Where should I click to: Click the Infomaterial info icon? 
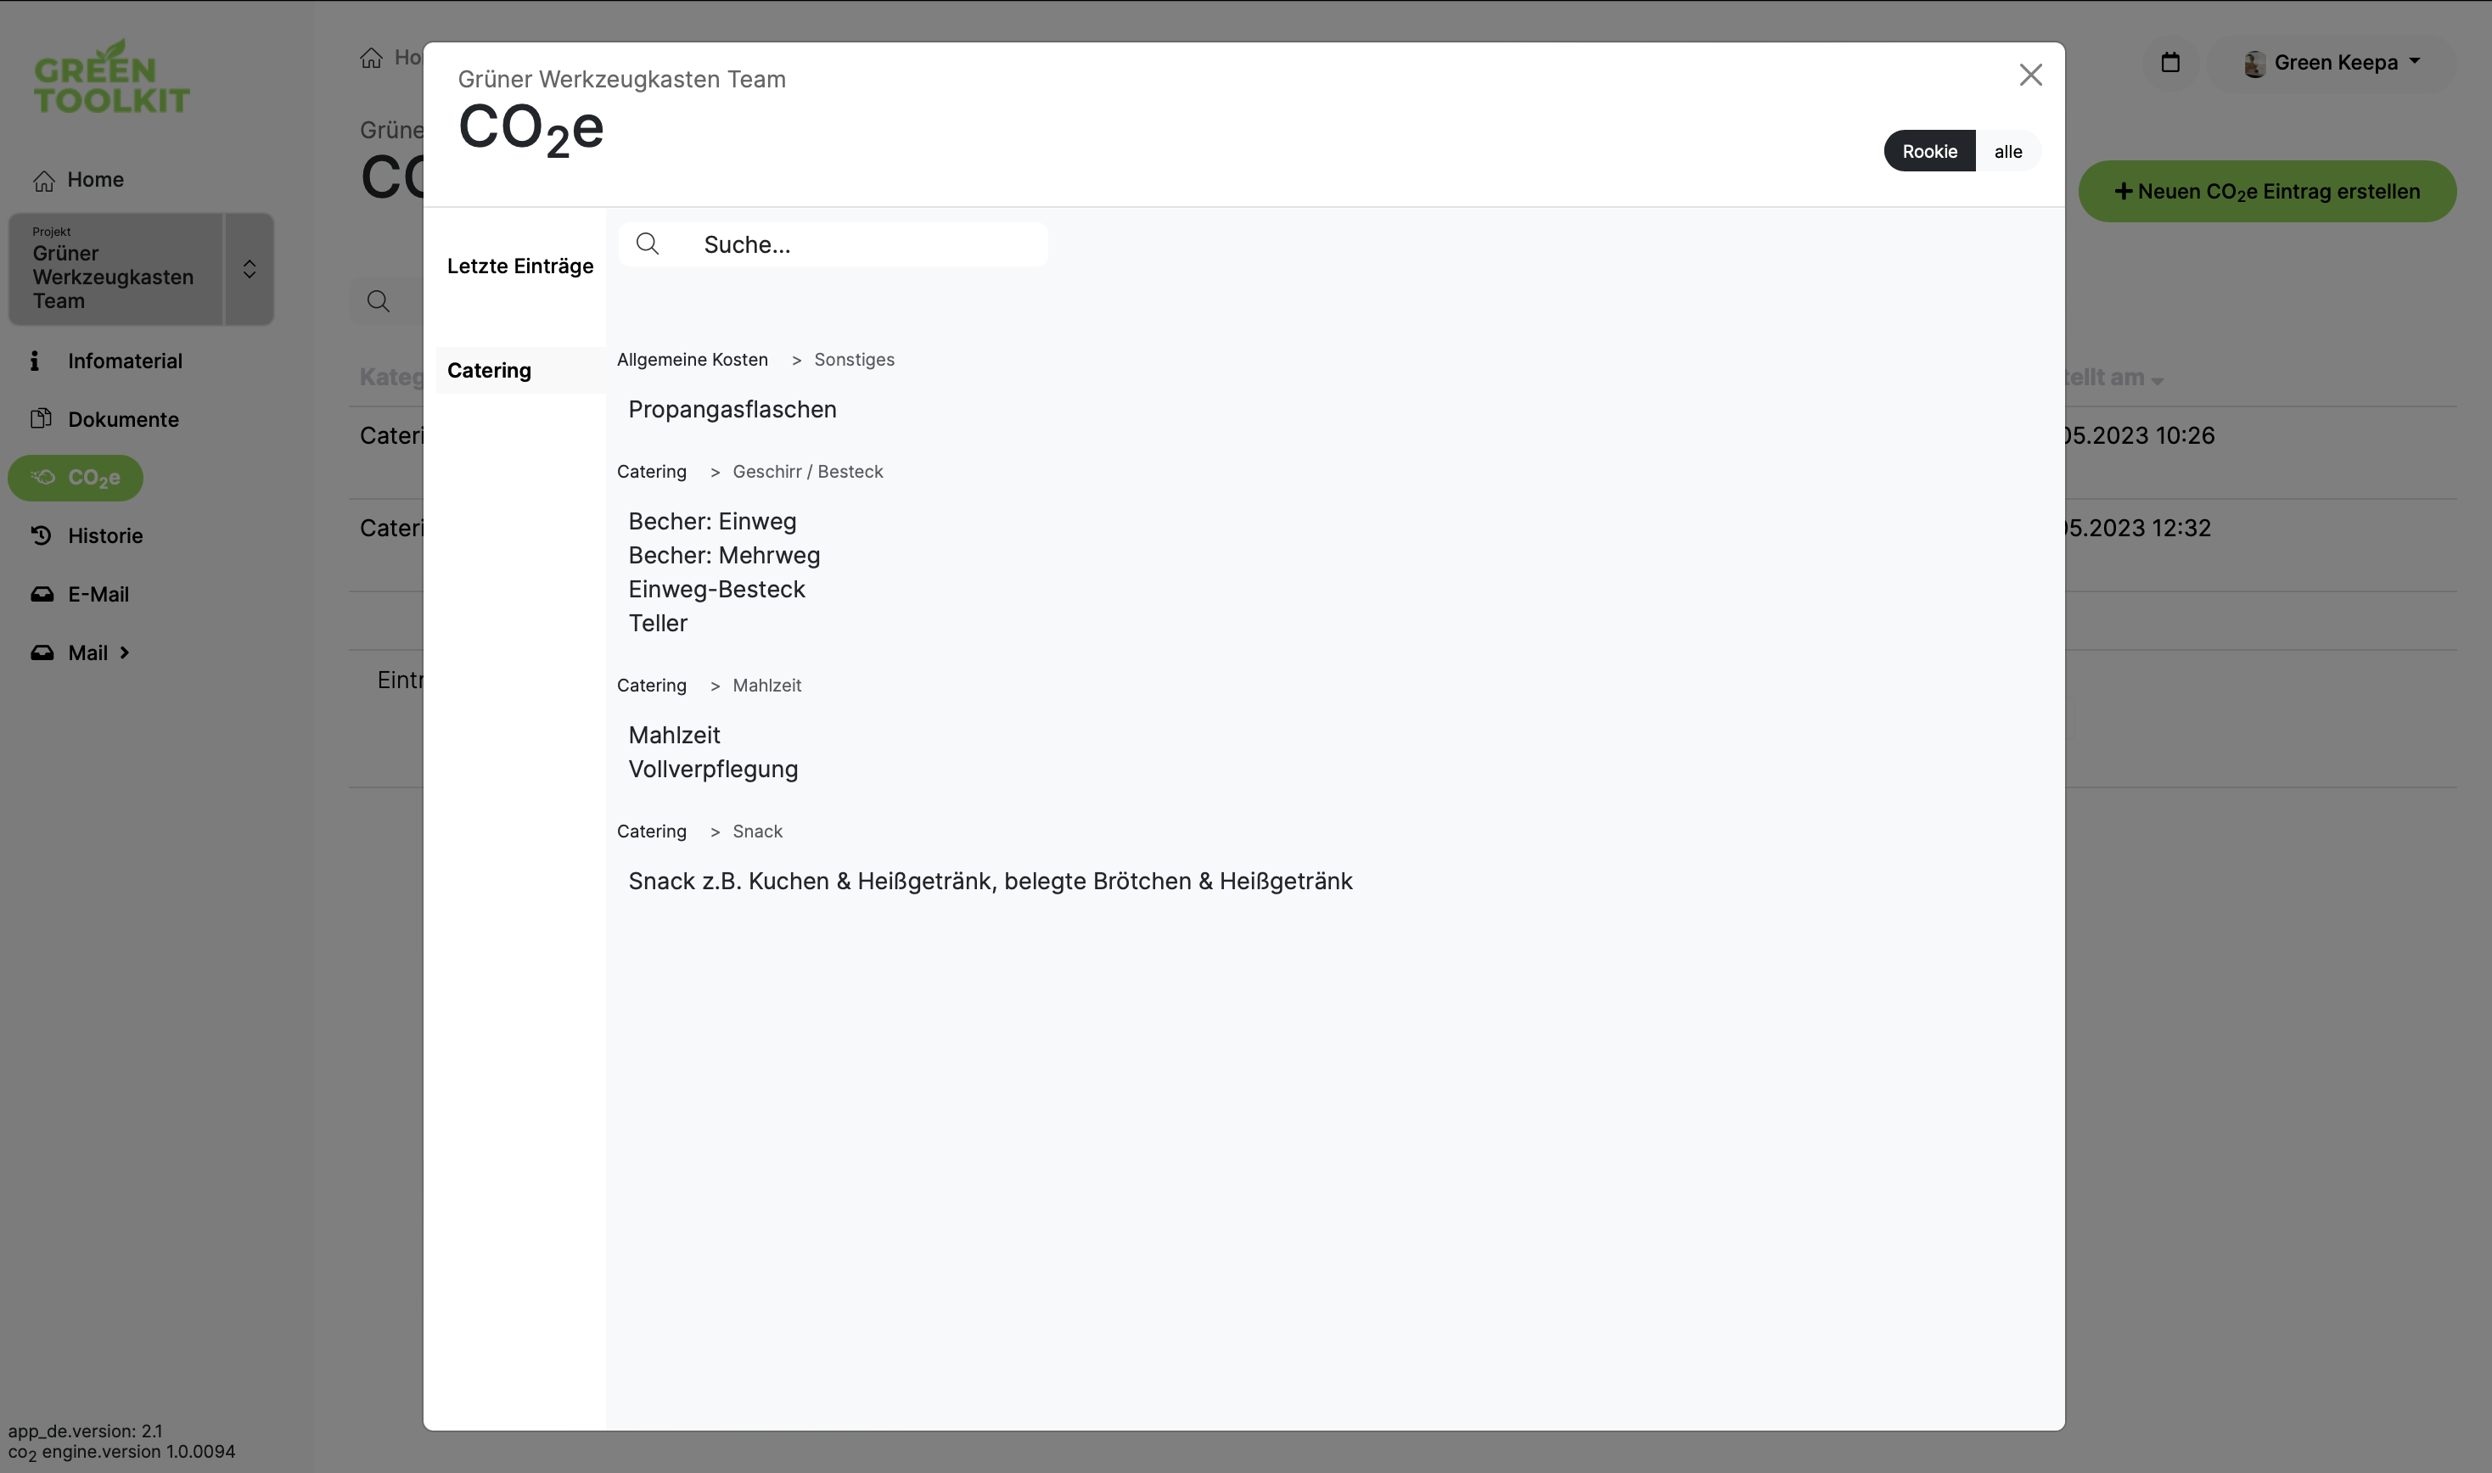coord(35,361)
